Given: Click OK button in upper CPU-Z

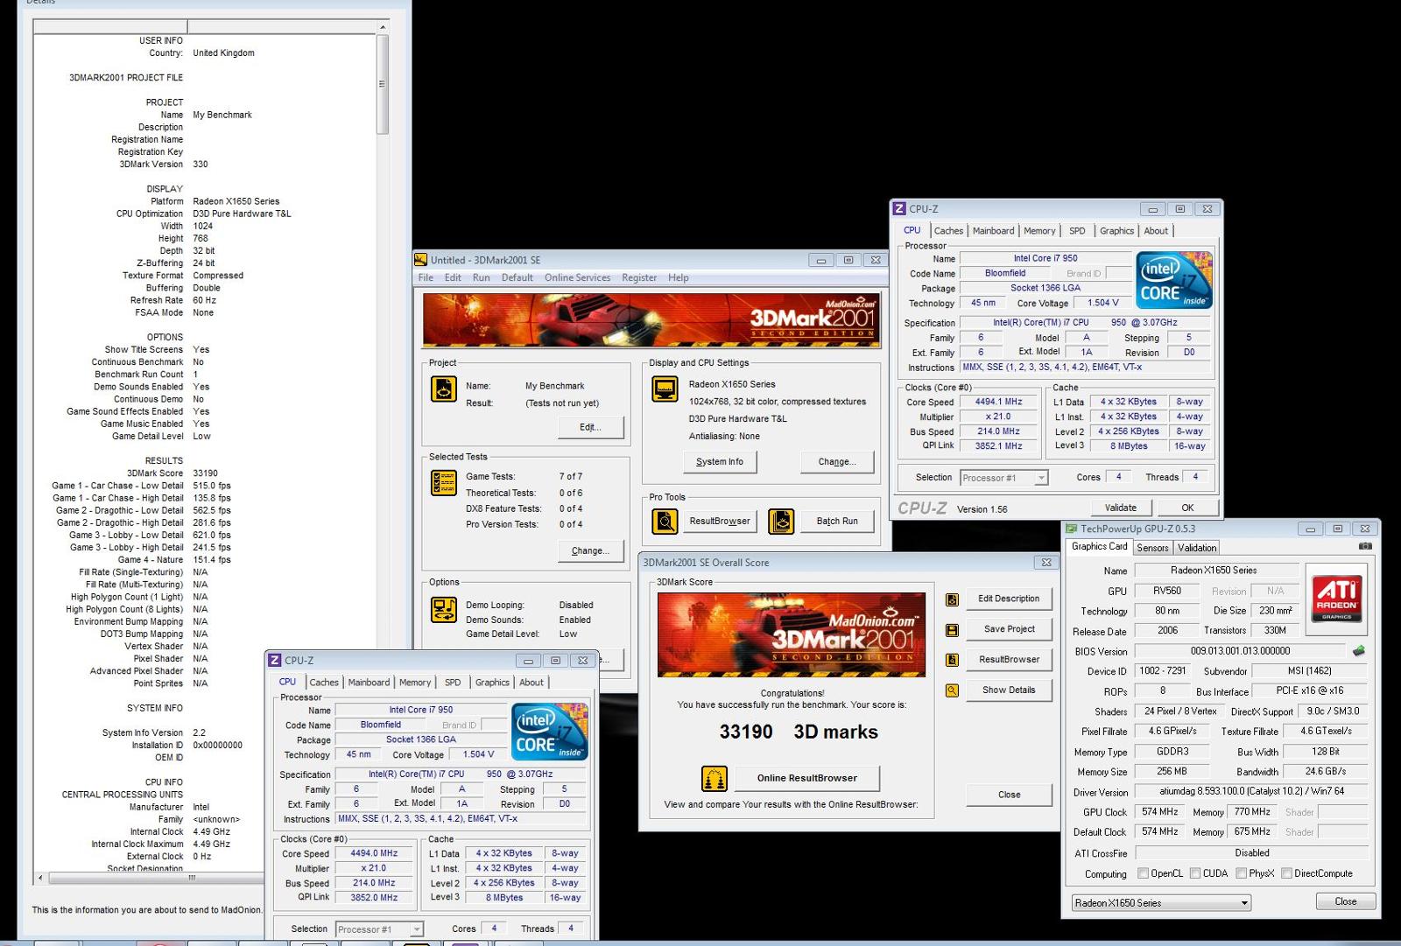Looking at the screenshot, I should [x=1187, y=508].
